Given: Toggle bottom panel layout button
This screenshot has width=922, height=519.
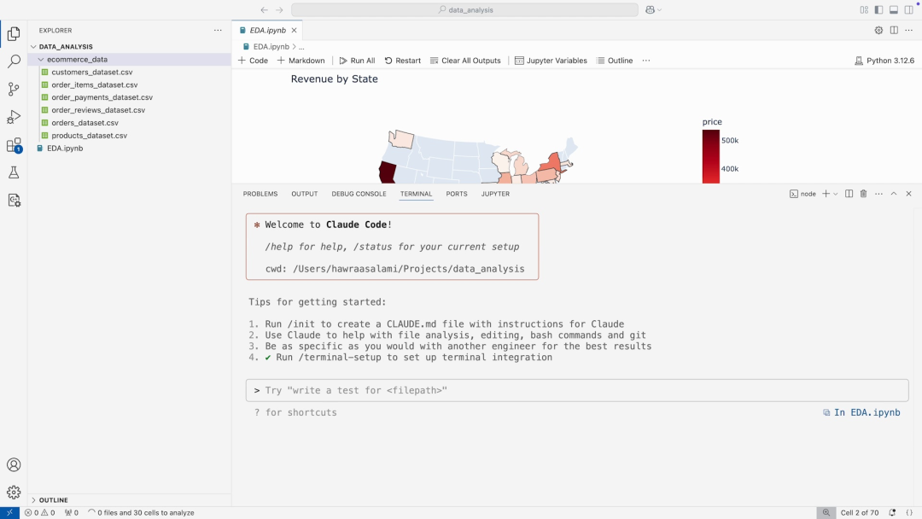Looking at the screenshot, I should point(893,10).
